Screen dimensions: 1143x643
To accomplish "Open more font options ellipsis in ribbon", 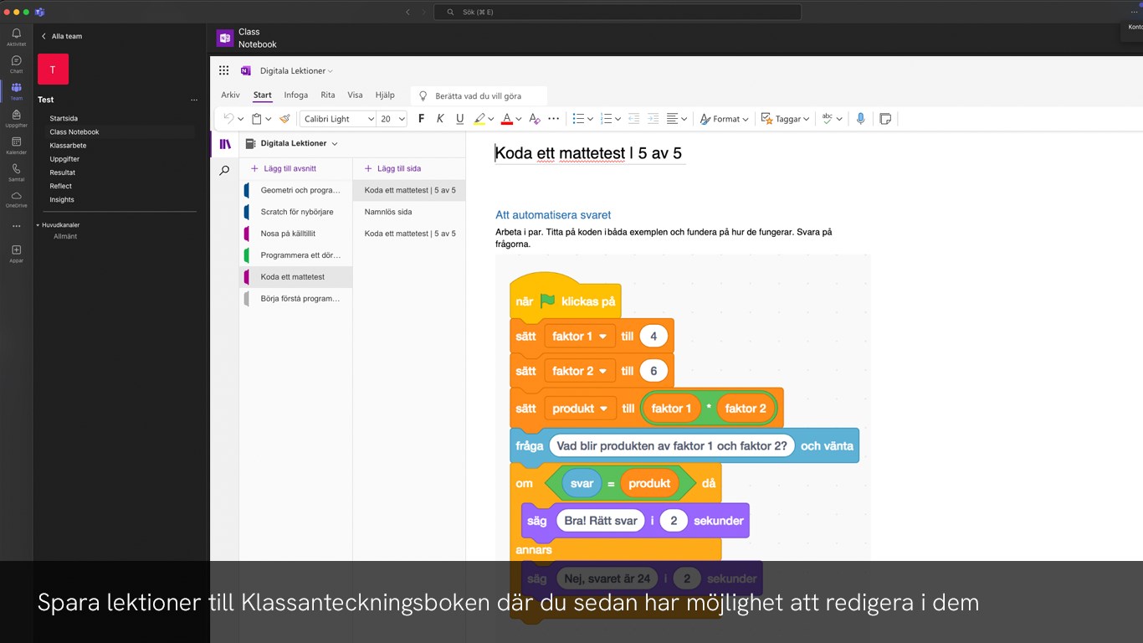I will point(554,119).
